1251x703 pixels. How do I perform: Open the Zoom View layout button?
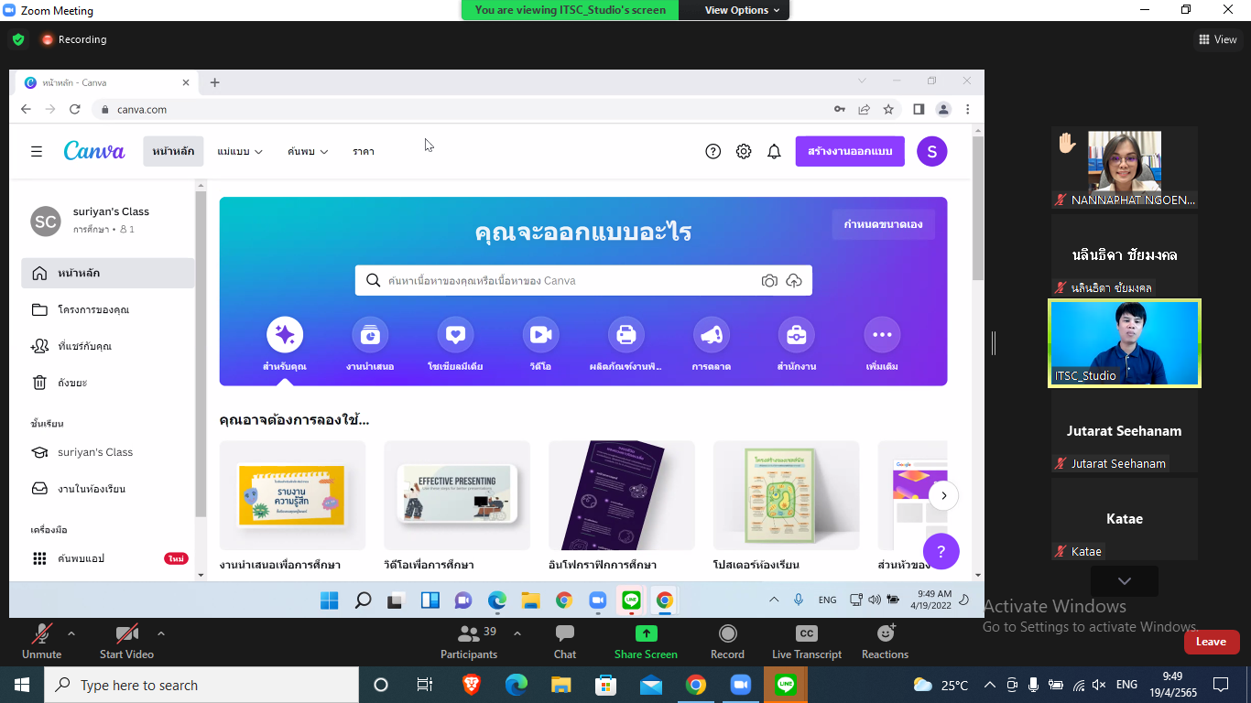pyautogui.click(x=1218, y=39)
